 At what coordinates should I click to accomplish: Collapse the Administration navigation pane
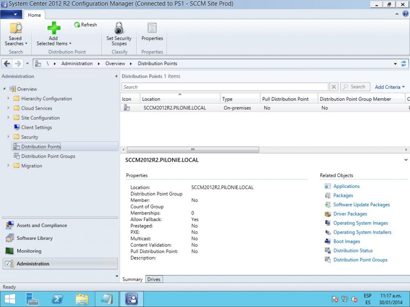116,76
